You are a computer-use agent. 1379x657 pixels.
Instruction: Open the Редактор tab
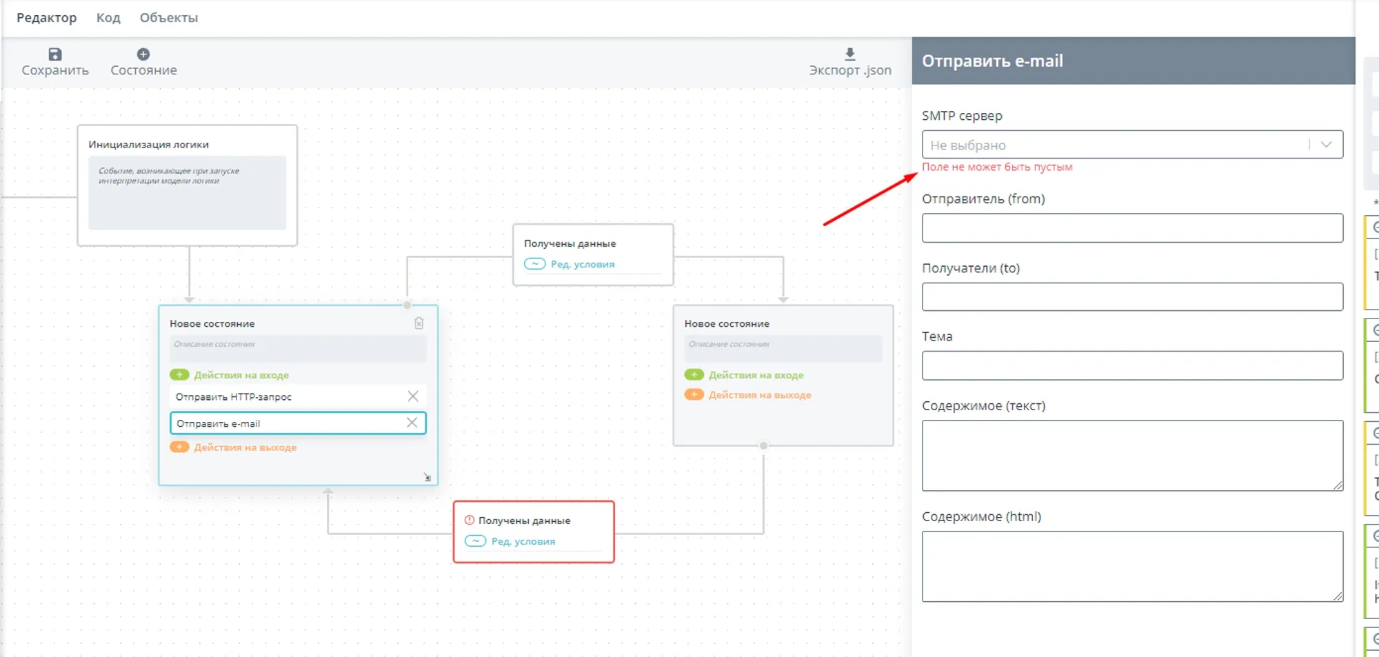pyautogui.click(x=46, y=18)
